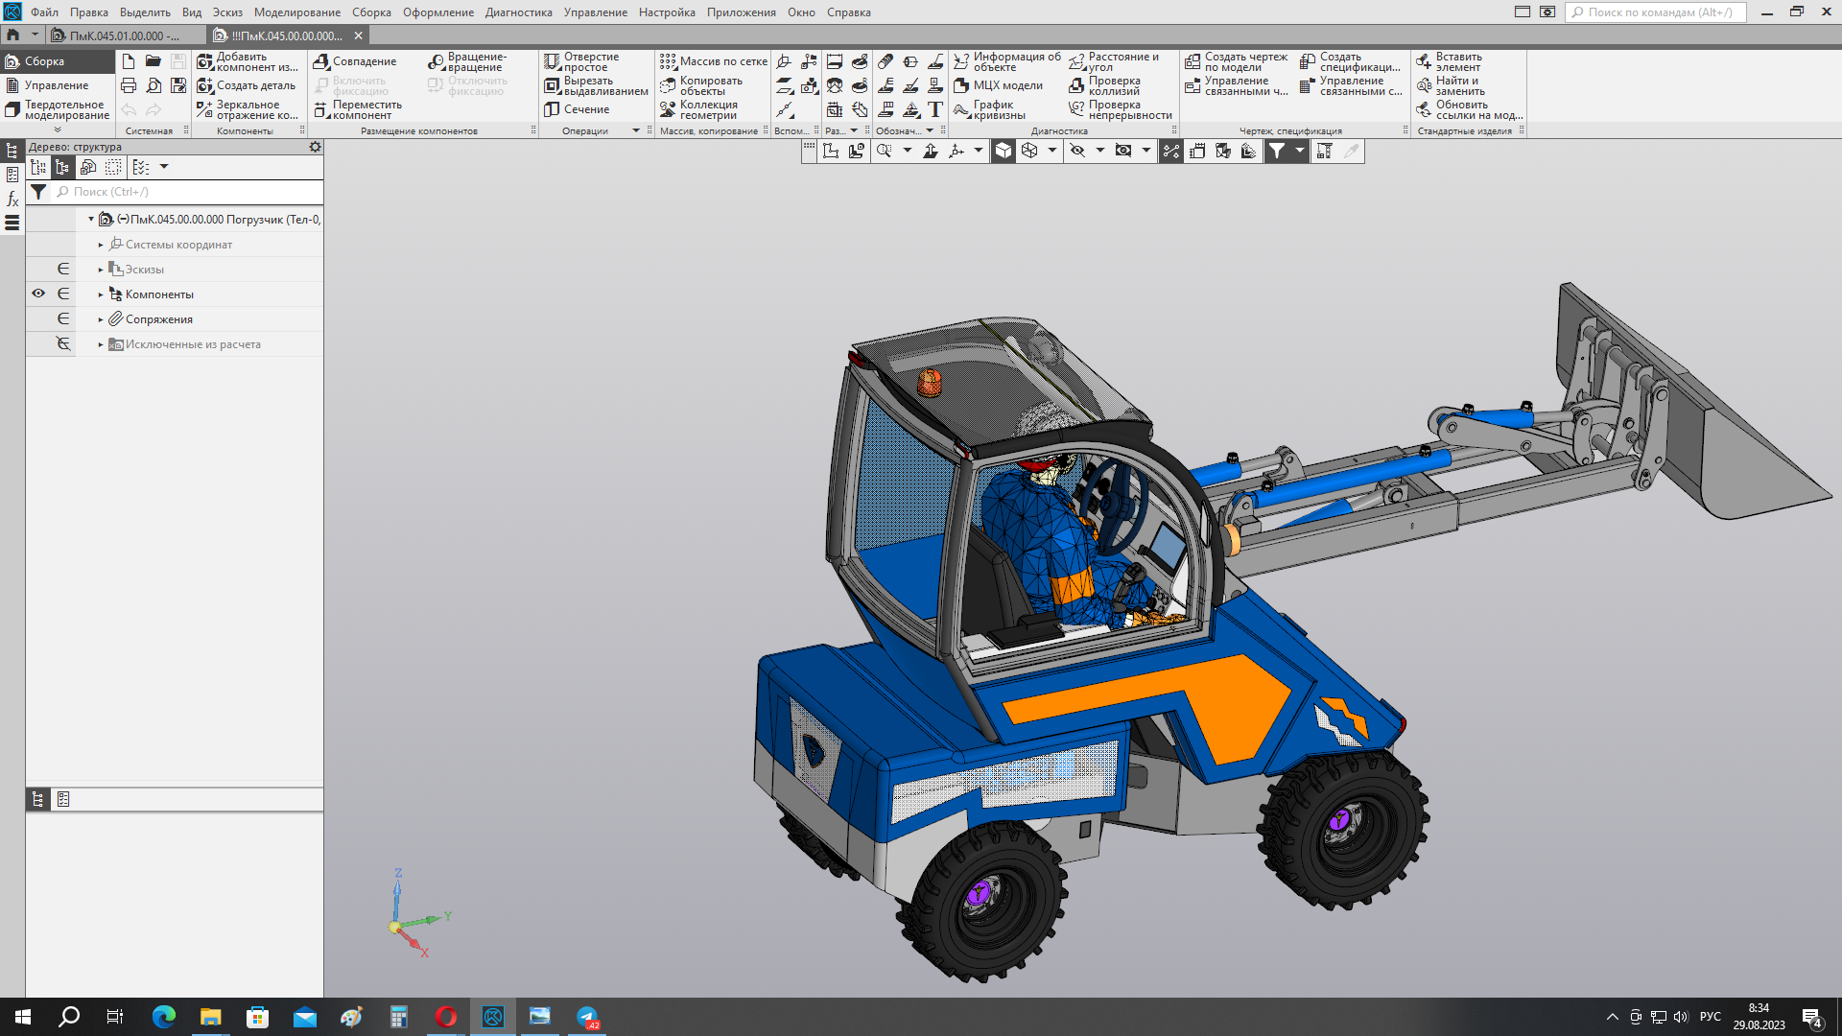The width and height of the screenshot is (1842, 1036).
Task: Expand the Эскизы tree node
Action: coord(101,270)
